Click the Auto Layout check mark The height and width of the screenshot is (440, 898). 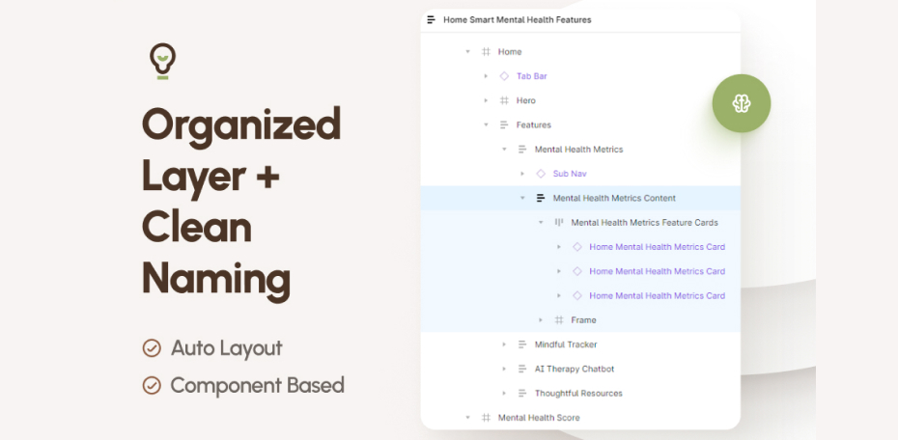[x=152, y=348]
